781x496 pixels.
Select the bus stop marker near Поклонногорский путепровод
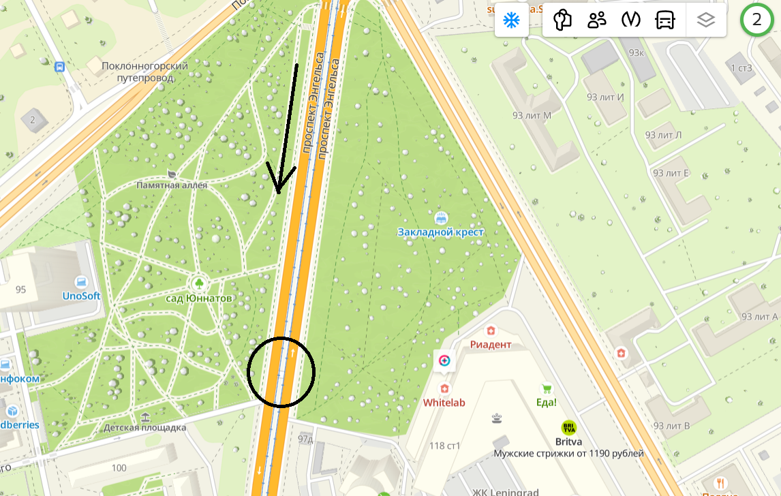[x=59, y=67]
